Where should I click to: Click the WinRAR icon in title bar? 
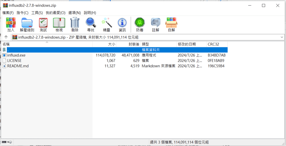[5, 5]
